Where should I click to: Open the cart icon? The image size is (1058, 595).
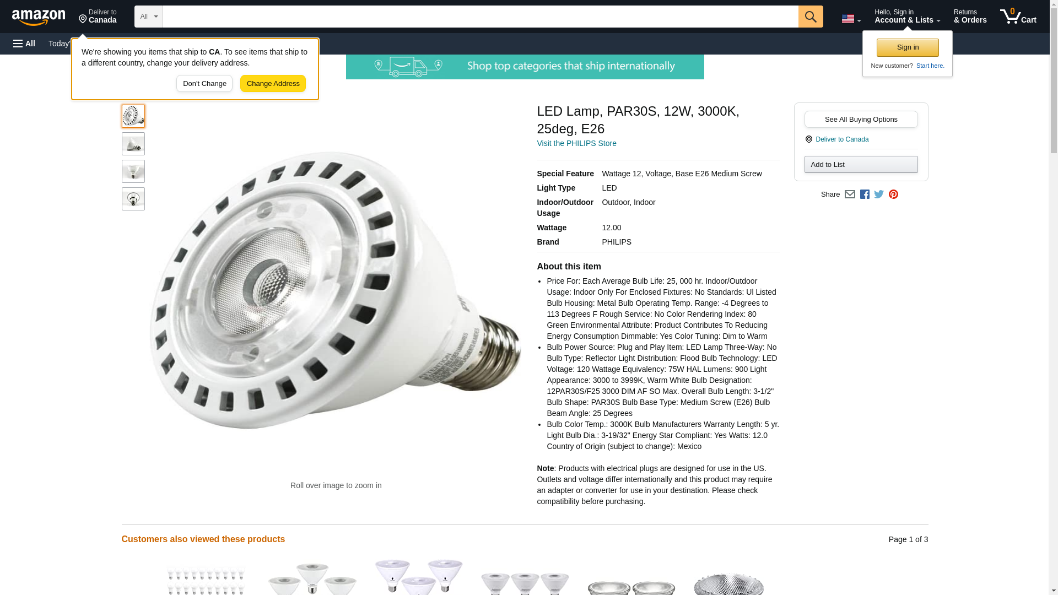tap(1018, 17)
